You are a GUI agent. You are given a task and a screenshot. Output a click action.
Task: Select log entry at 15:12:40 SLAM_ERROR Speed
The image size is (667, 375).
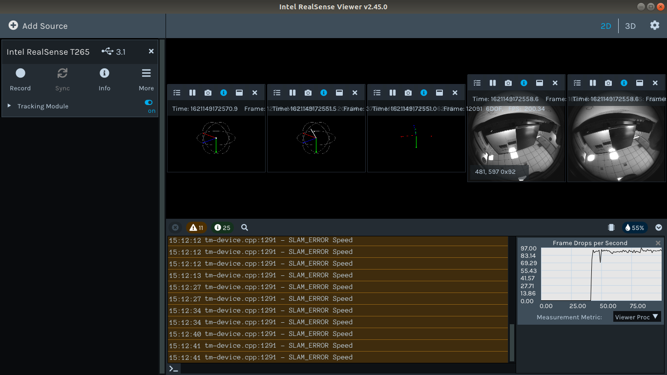click(x=338, y=334)
